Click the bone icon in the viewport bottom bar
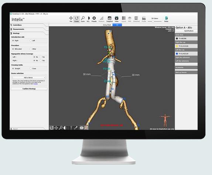 click(76, 128)
